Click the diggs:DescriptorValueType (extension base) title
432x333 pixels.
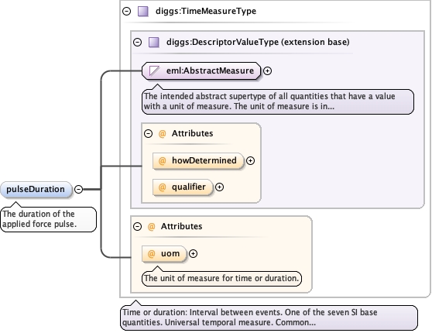[x=258, y=42]
